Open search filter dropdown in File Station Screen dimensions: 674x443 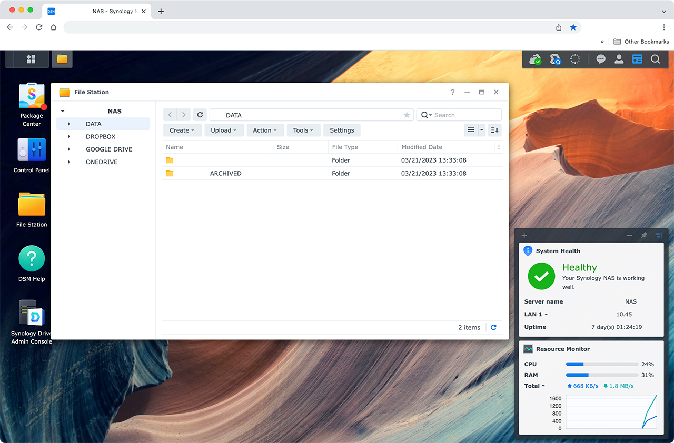[x=427, y=115]
